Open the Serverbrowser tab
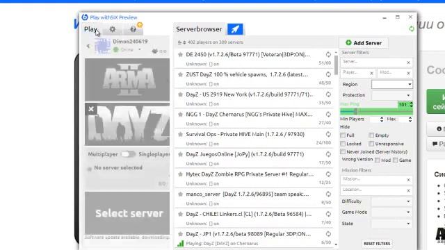This screenshot has width=445, height=250. coord(199,29)
